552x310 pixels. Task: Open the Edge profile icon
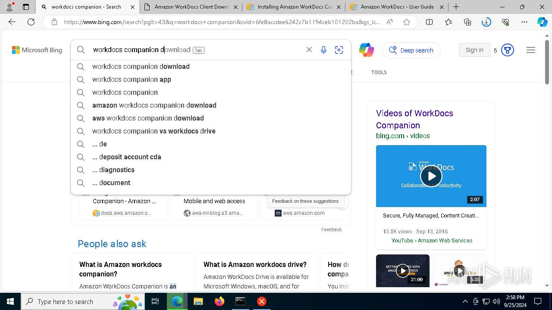click(9, 7)
